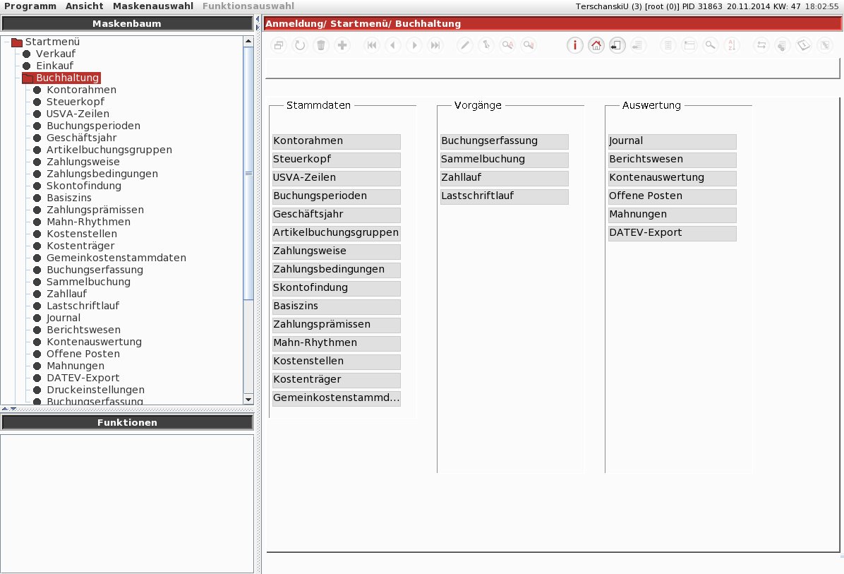The width and height of the screenshot is (844, 574).
Task: Click the refresh circular arrow icon
Action: pos(300,45)
